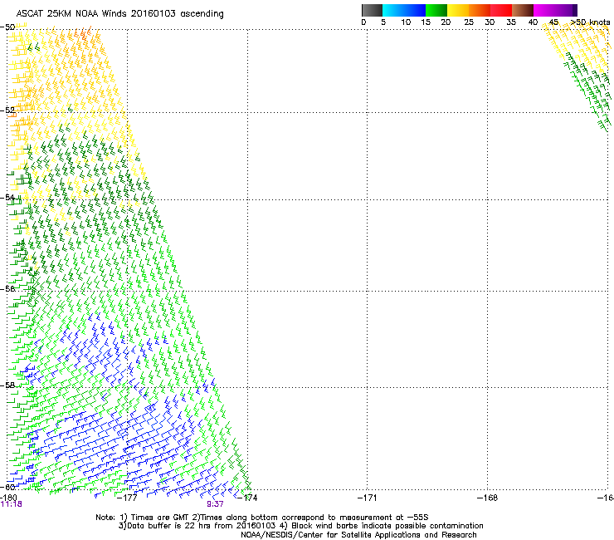Select the cyan-blue 5-15 knots legend color
Image resolution: width=614 pixels, height=540 pixels.
[x=404, y=10]
